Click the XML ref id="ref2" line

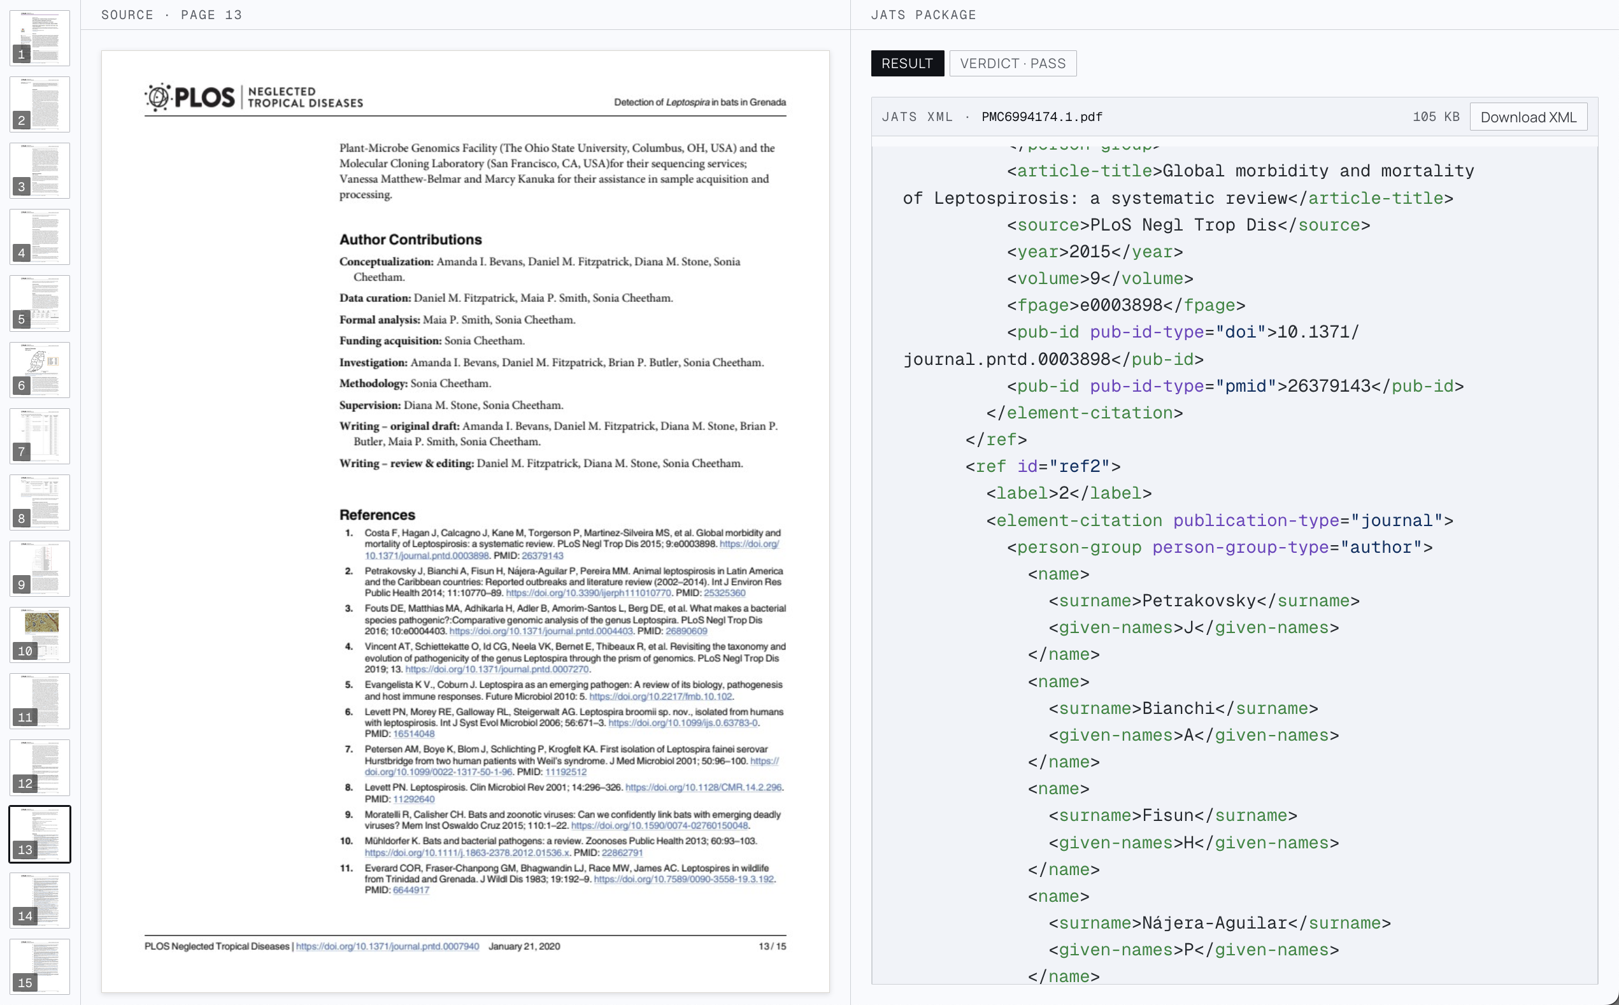[1043, 466]
